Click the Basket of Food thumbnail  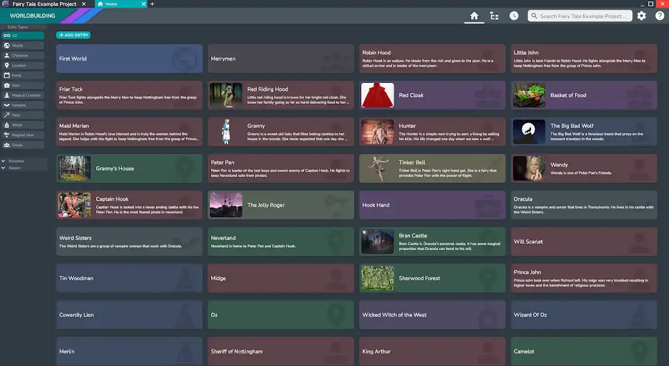(x=528, y=95)
